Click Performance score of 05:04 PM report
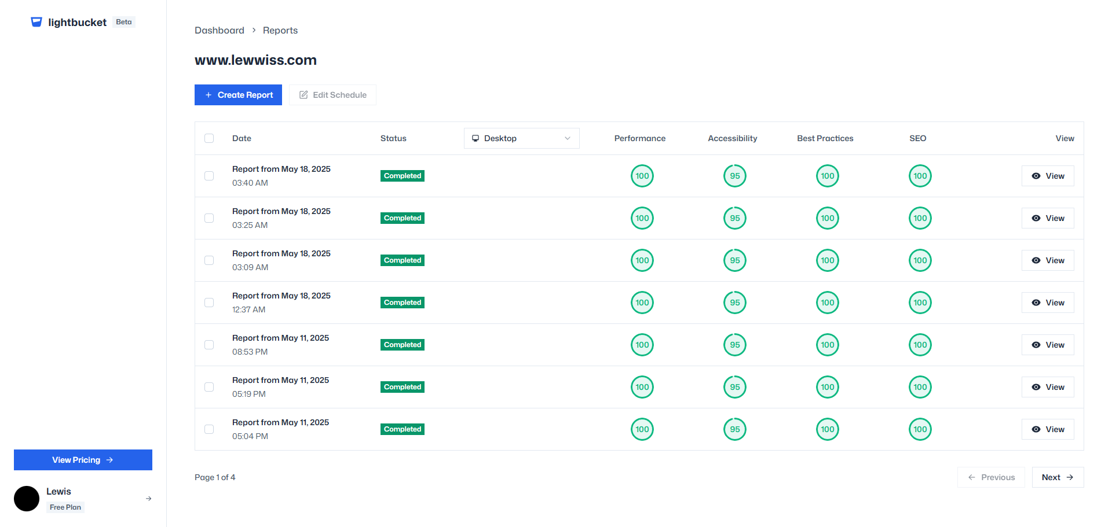 642,429
